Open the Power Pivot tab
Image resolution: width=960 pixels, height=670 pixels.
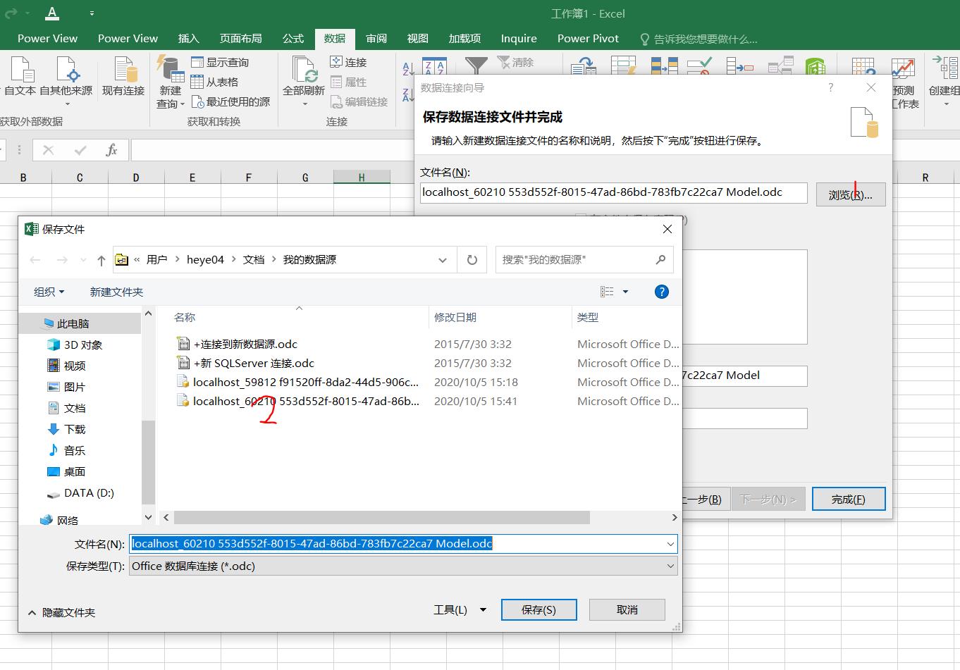pyautogui.click(x=588, y=38)
